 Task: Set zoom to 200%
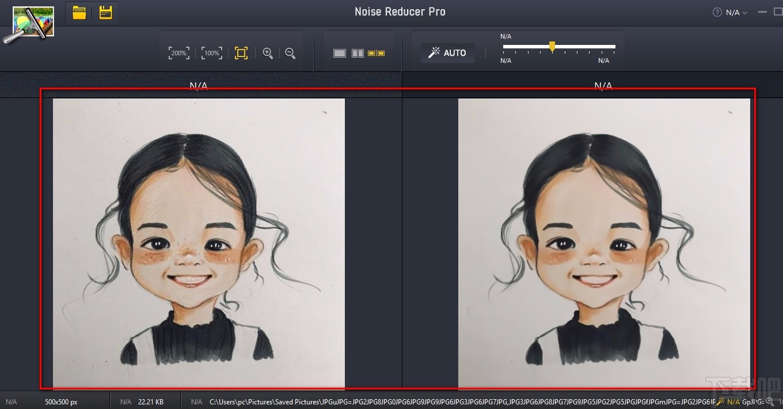[178, 53]
